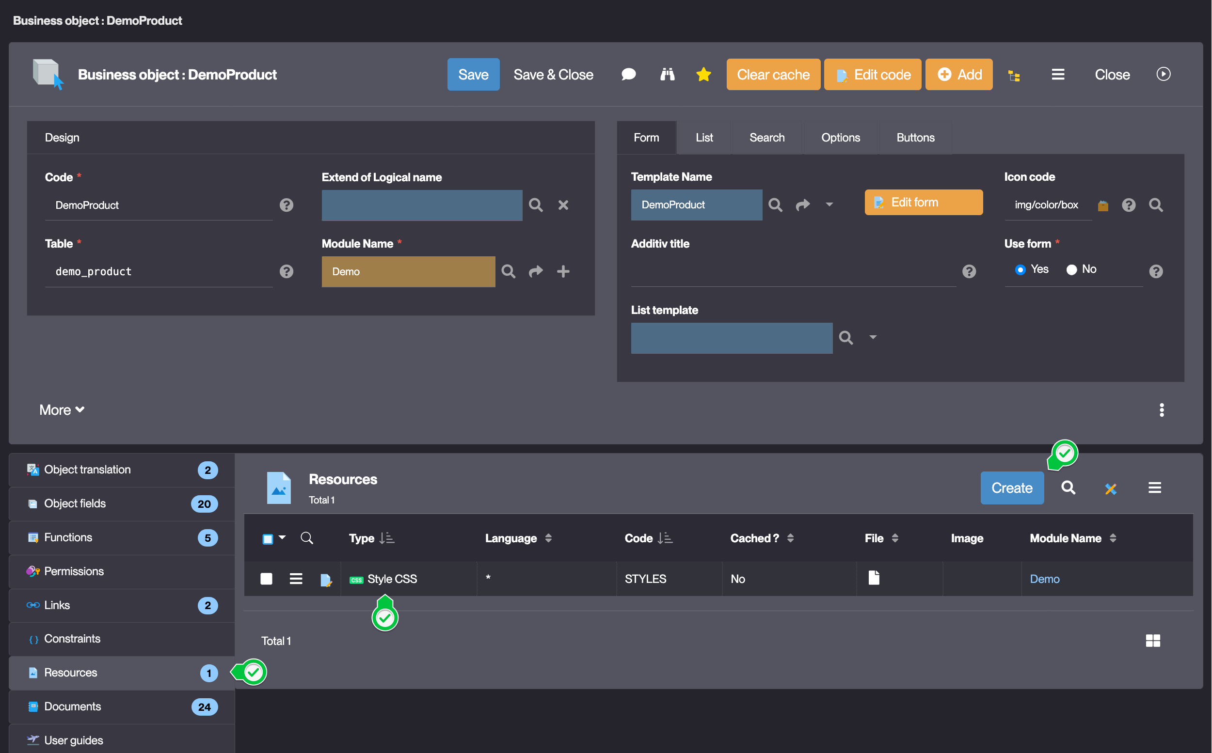The width and height of the screenshot is (1212, 753).
Task: Click the binoculars icon in header
Action: click(x=667, y=75)
